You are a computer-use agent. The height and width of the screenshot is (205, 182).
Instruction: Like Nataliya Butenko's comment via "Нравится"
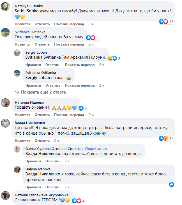[22, 24]
